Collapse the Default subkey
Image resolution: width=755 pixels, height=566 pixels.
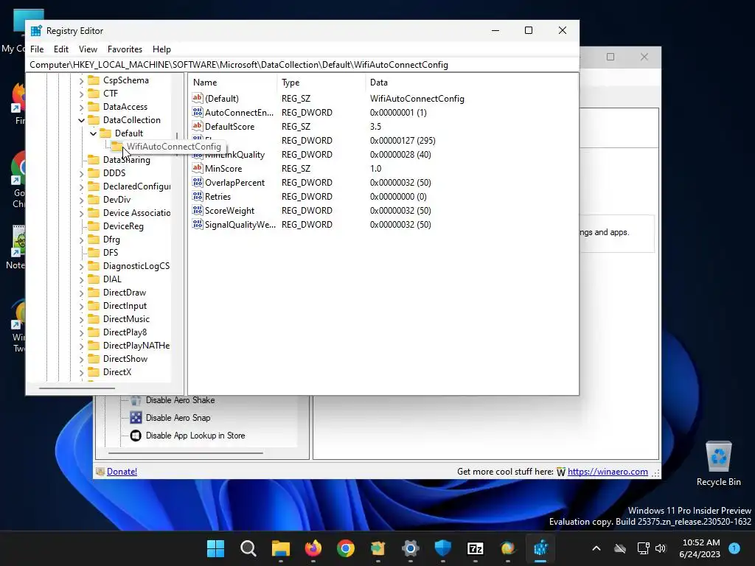click(x=93, y=133)
